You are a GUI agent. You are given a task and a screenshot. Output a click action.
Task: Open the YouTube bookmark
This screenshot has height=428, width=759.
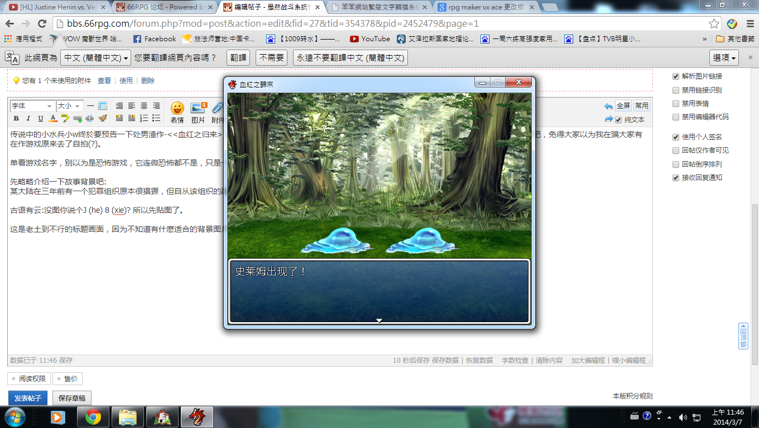pos(370,39)
